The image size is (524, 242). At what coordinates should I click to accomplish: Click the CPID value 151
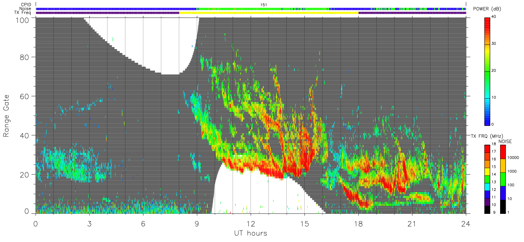264,5
